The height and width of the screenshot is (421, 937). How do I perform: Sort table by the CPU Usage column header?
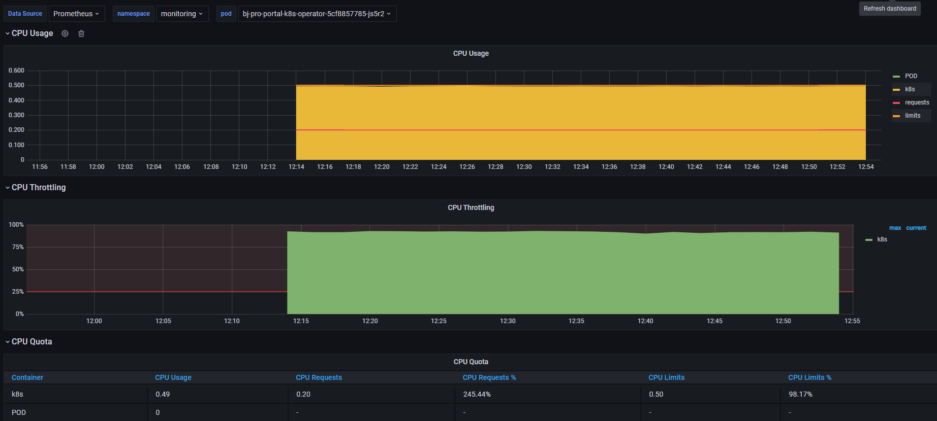(173, 377)
